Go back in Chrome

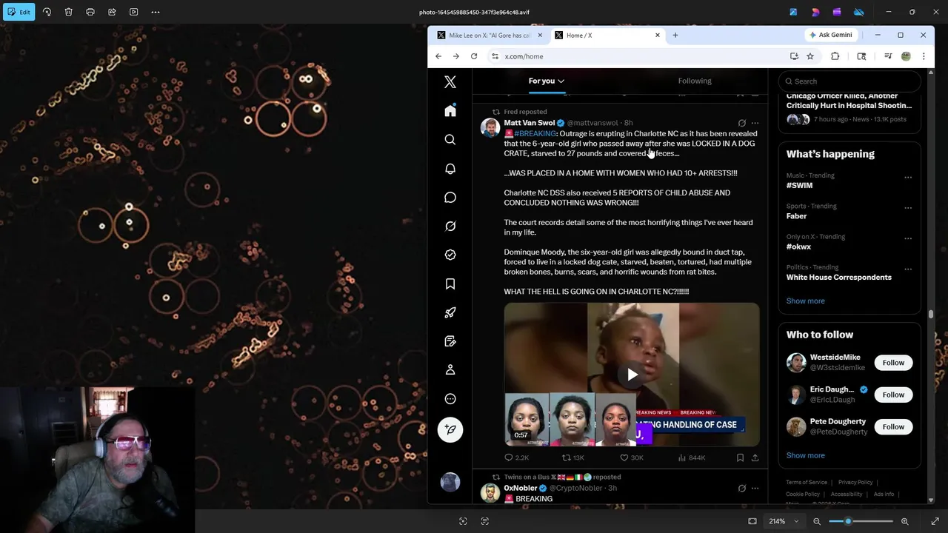click(x=438, y=56)
